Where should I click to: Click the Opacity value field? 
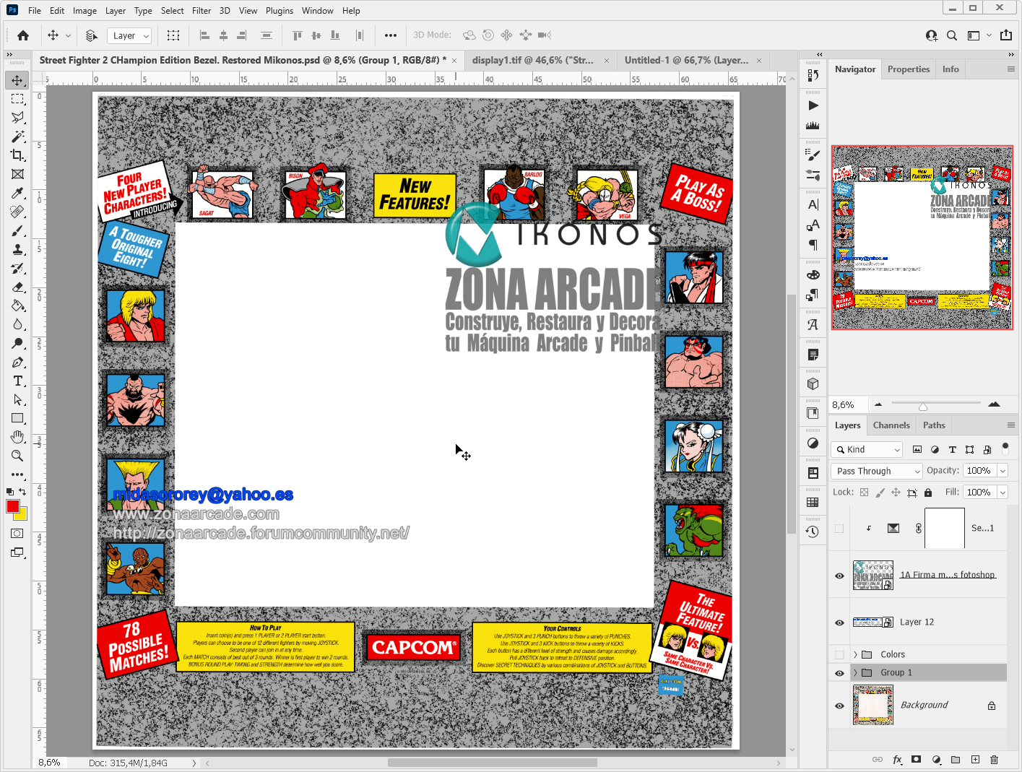tap(979, 471)
